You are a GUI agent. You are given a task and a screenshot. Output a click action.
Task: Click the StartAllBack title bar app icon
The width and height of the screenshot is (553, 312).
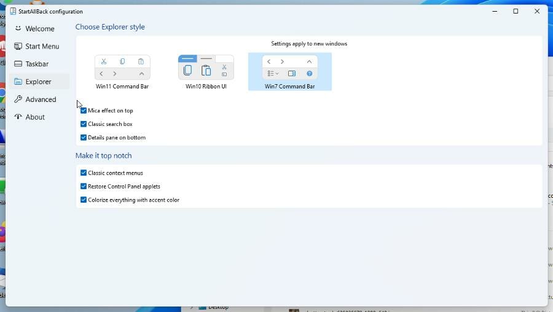pos(13,11)
